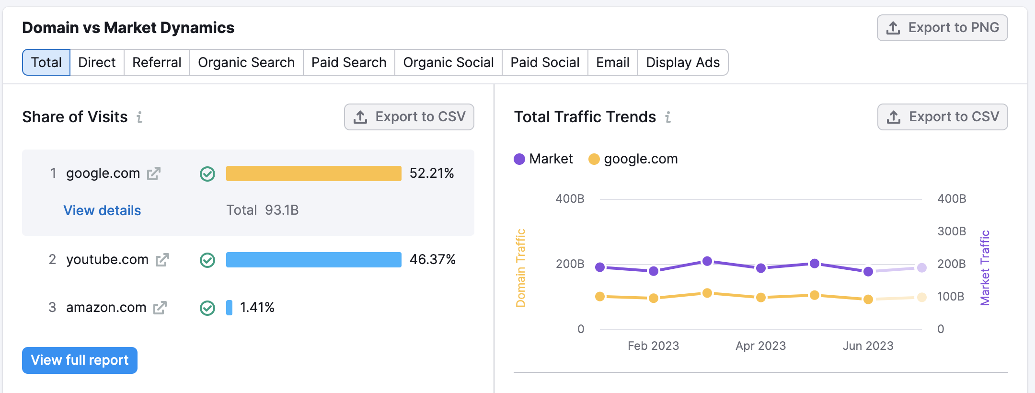Open the Organic Search tab
The image size is (1035, 393).
coord(246,62)
